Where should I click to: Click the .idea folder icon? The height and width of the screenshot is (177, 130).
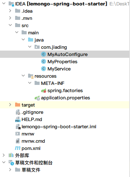[18, 11]
